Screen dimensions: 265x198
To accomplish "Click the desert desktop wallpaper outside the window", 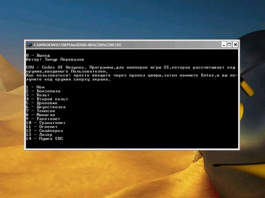I will 66,175.
